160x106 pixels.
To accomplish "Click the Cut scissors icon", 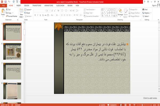I will [x=7, y=10].
